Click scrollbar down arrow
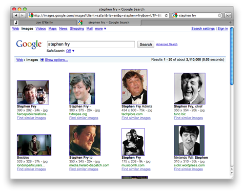This screenshot has width=244, height=193. click(232, 173)
